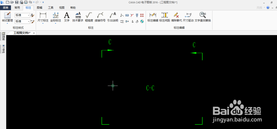Open the 技术要求 technical requirements tool
277x129 pixels.
78,17
